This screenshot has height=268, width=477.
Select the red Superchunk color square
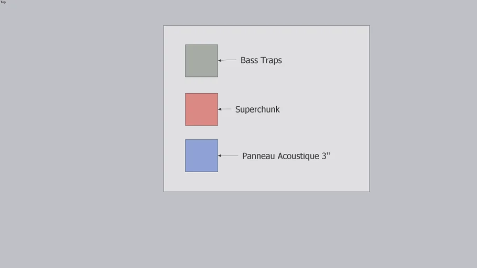coord(201,109)
